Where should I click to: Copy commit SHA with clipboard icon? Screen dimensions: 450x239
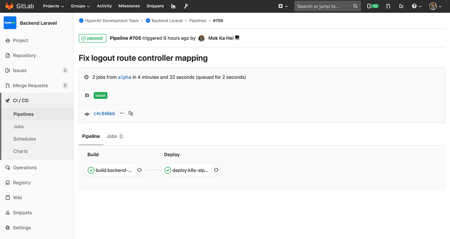(x=130, y=113)
